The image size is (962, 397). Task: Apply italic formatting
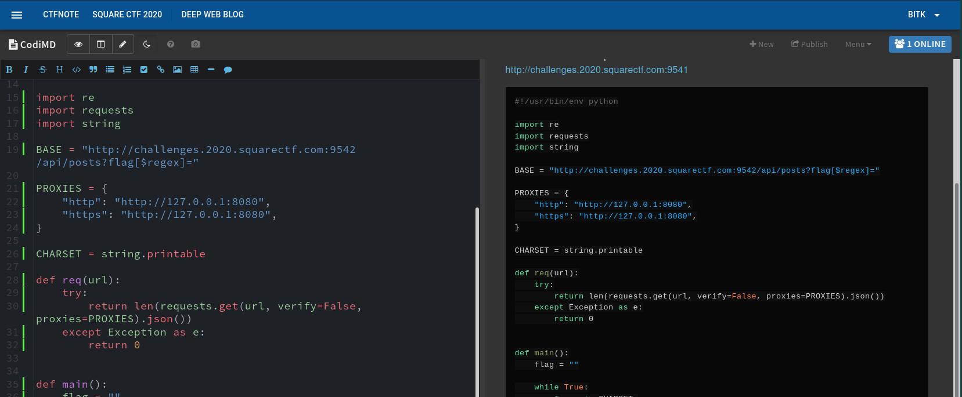(x=26, y=70)
